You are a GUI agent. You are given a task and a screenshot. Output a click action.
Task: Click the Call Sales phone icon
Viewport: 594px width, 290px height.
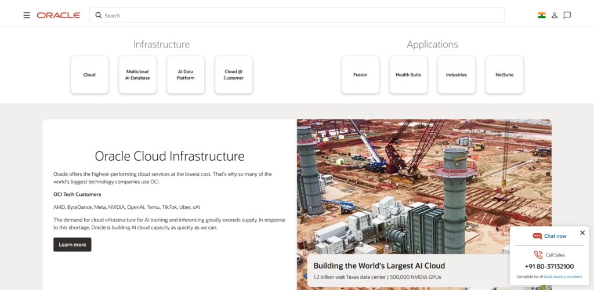point(538,255)
